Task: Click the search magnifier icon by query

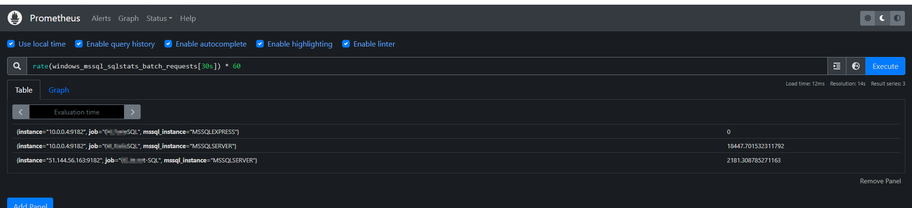Action: (x=17, y=66)
